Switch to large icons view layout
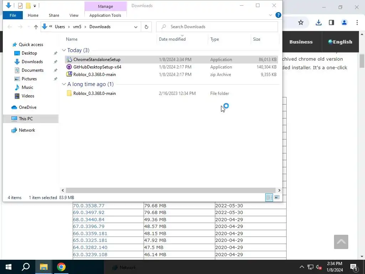 [x=277, y=197]
